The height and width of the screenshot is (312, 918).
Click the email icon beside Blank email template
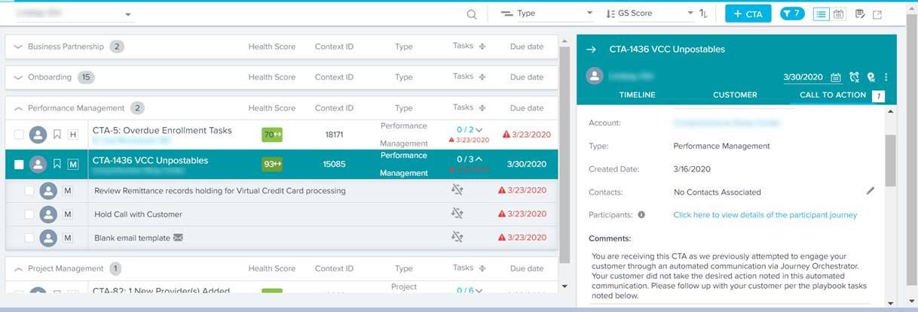coord(179,238)
